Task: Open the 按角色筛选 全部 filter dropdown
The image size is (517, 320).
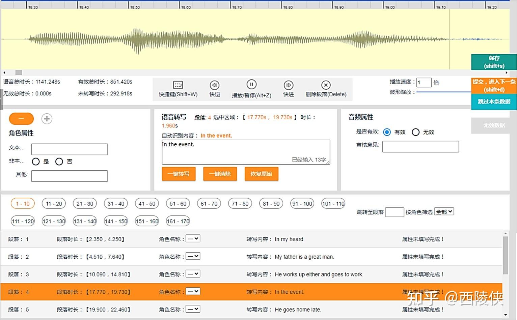Action: click(444, 212)
